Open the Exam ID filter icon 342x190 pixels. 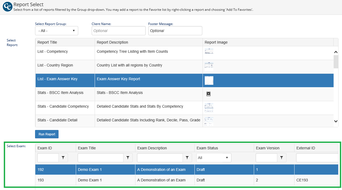pos(63,158)
